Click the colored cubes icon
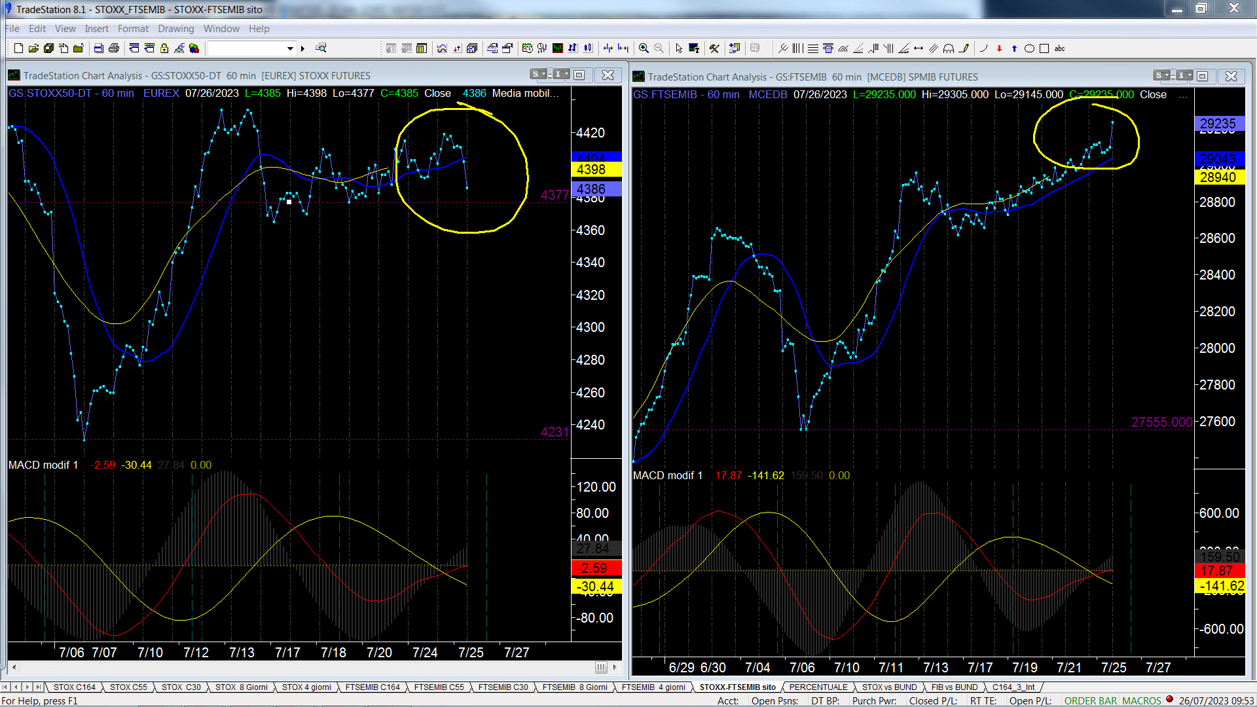 click(194, 48)
